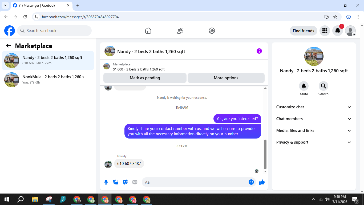Select the Messenger | Facebook browser tab
364x205 pixels.
coord(41,6)
